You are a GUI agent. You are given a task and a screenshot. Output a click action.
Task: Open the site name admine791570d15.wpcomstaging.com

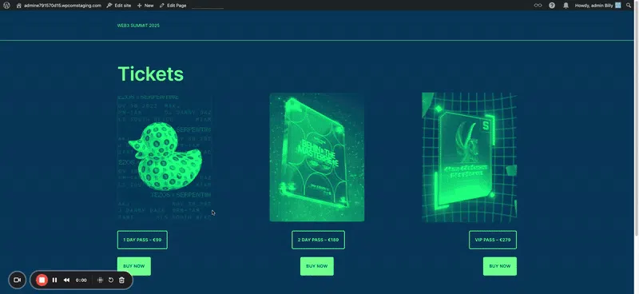click(x=58, y=6)
